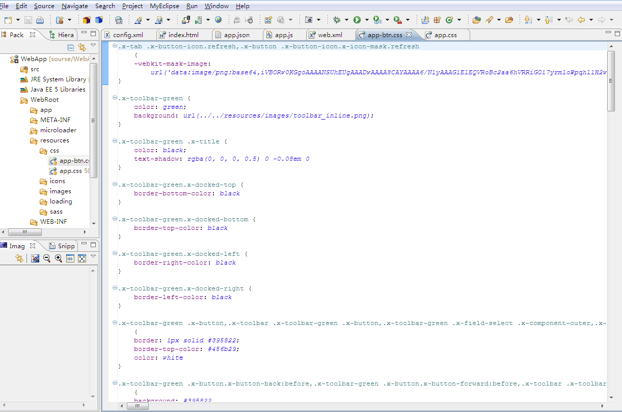Image resolution: width=622 pixels, height=412 pixels.
Task: Collapse the .x-docked-top rule fold marker
Action: [115, 185]
